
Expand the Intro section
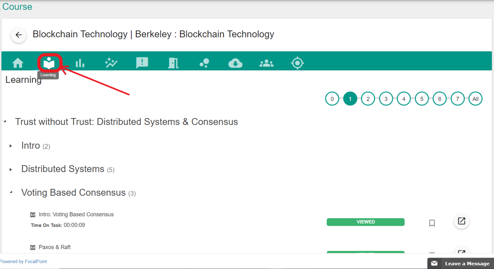[x=11, y=146]
